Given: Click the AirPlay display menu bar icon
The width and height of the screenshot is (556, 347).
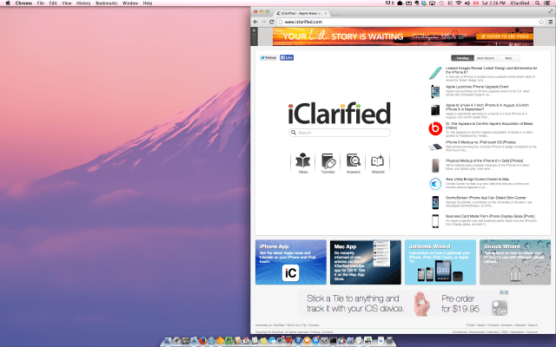Looking at the screenshot, I should tap(432, 3).
